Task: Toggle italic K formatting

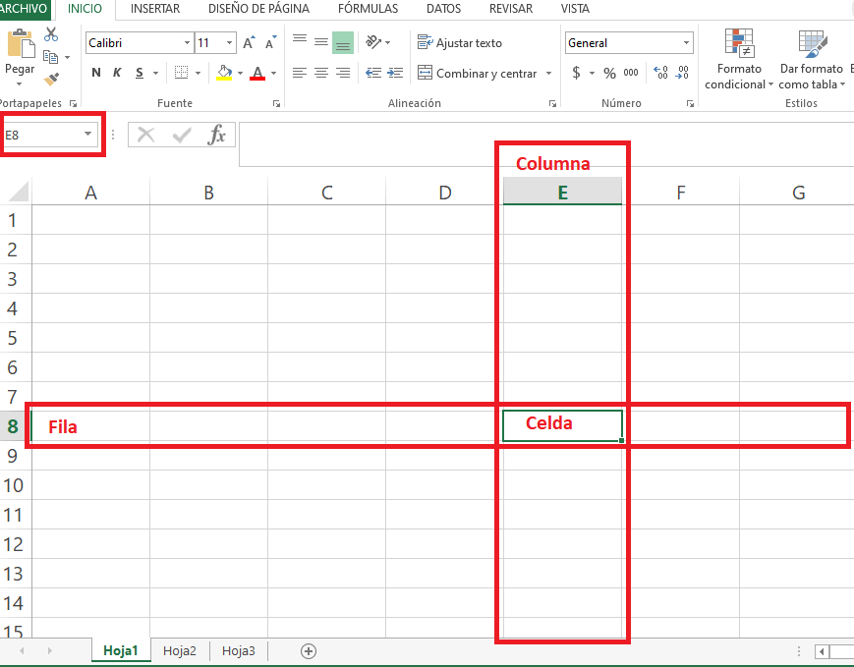Action: [x=117, y=73]
